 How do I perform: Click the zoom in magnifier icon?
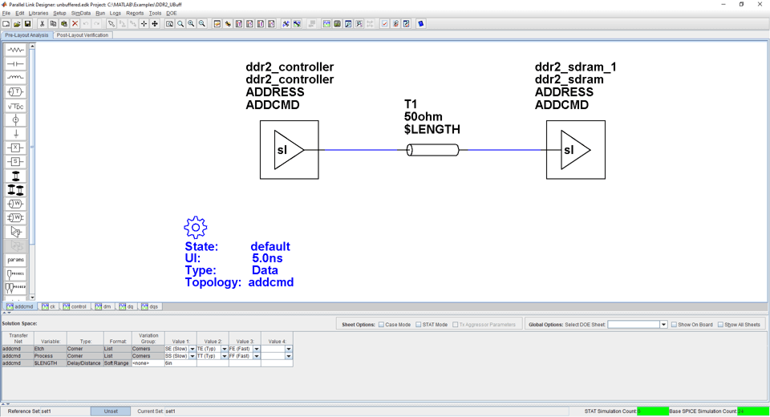[x=191, y=23]
